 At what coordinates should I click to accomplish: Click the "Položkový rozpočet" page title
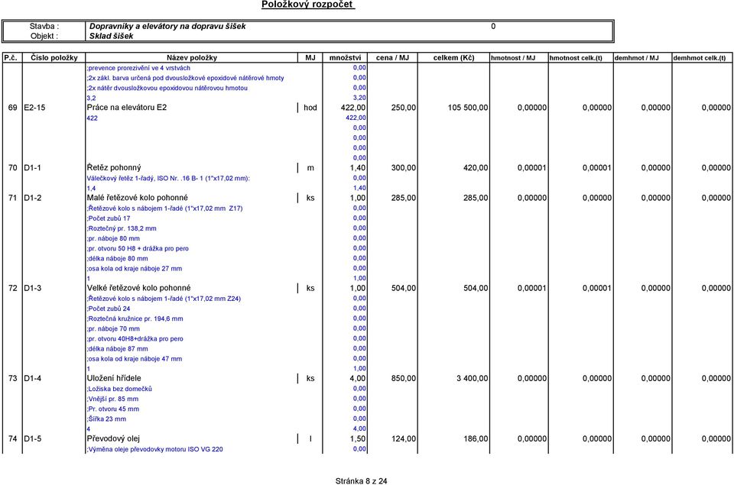pos(307,5)
